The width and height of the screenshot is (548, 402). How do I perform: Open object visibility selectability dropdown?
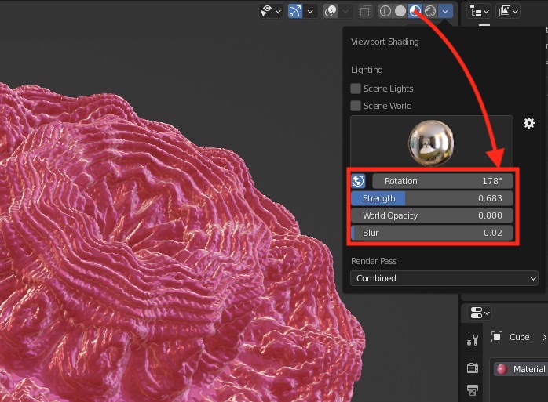(x=271, y=11)
